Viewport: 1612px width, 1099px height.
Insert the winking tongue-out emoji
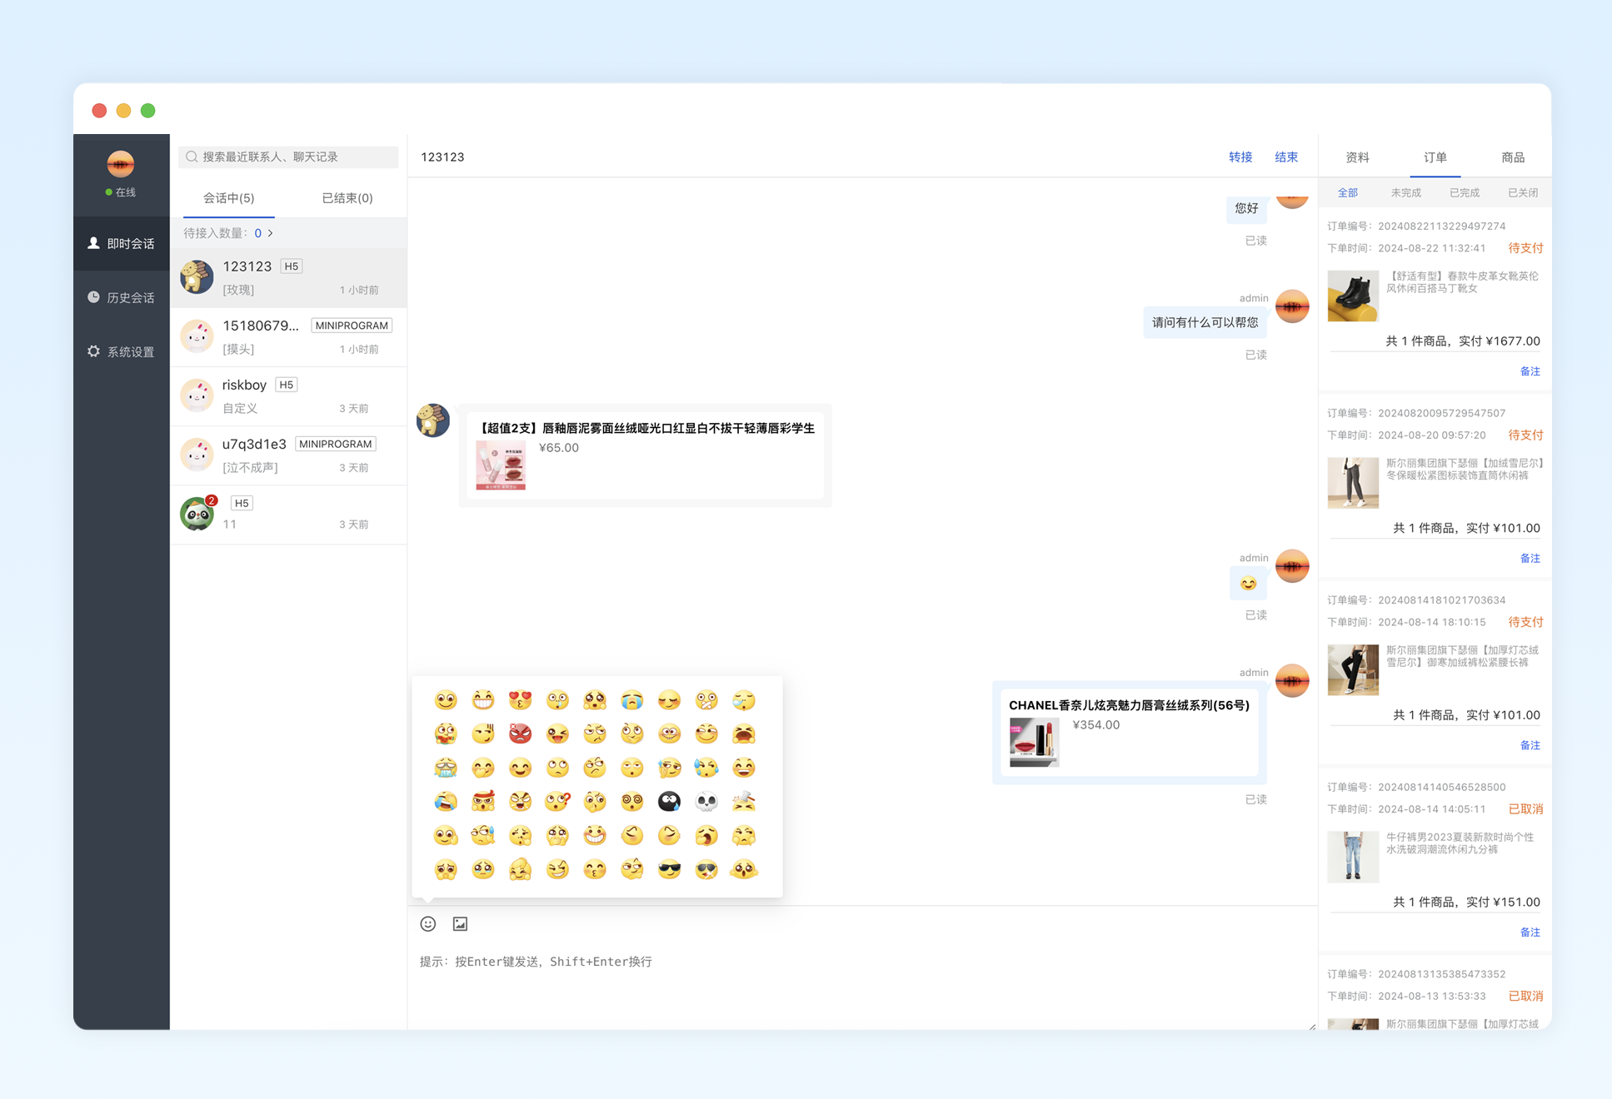click(557, 733)
